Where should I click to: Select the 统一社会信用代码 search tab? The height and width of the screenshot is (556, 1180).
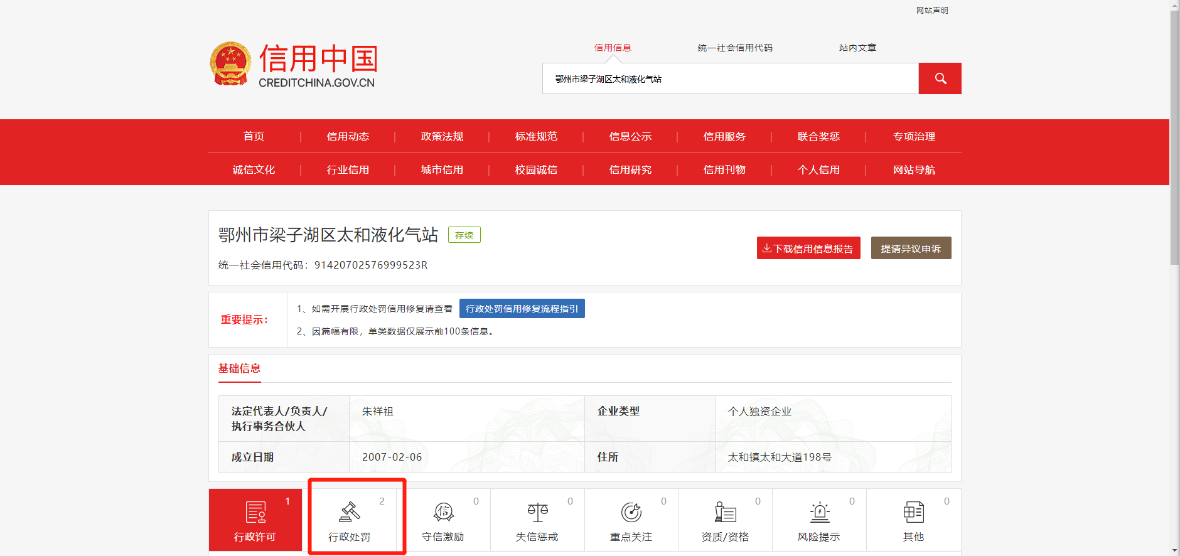pos(735,48)
